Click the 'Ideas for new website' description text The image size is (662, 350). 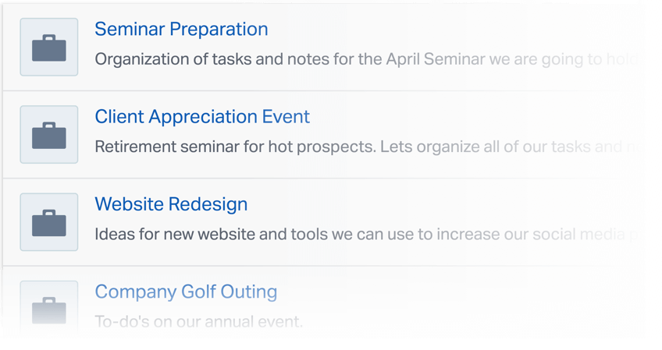pos(366,234)
